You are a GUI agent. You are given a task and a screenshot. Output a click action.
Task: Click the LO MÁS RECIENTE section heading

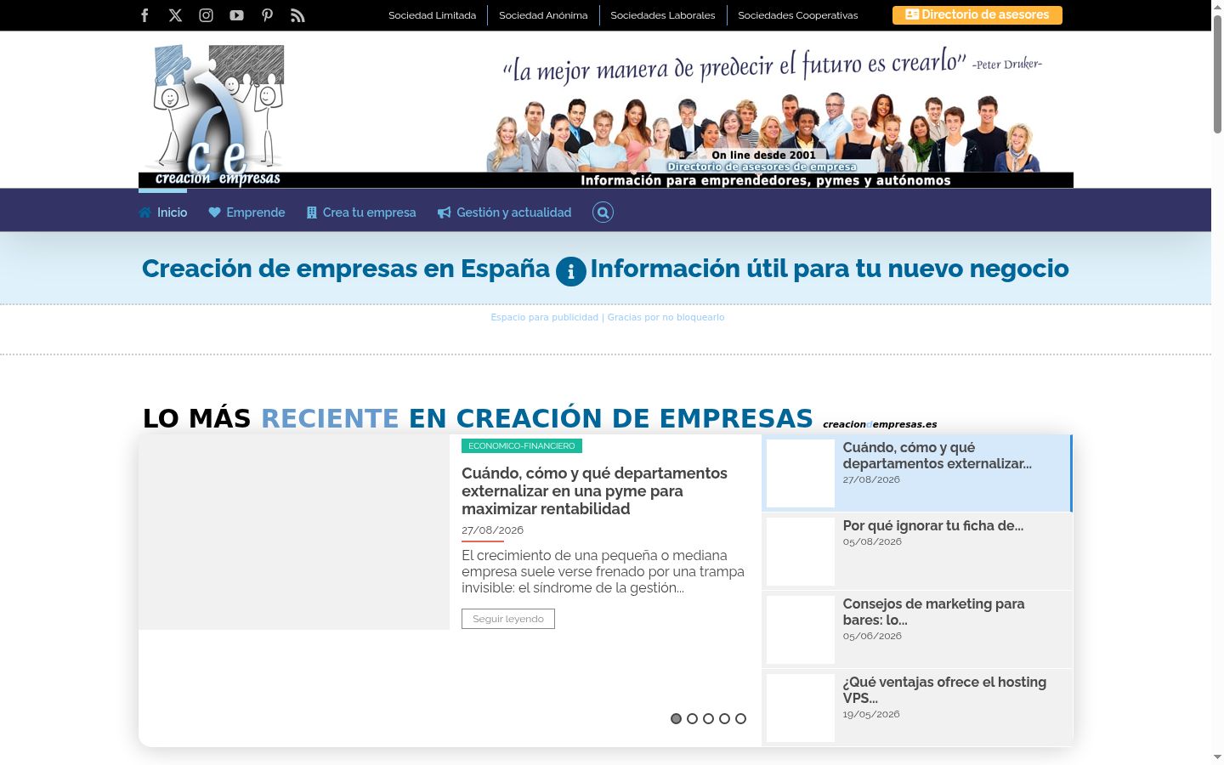coord(478,418)
